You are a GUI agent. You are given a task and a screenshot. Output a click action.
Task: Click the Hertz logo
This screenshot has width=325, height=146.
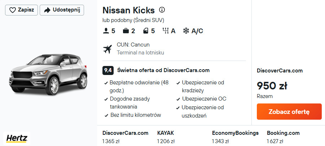point(16,138)
